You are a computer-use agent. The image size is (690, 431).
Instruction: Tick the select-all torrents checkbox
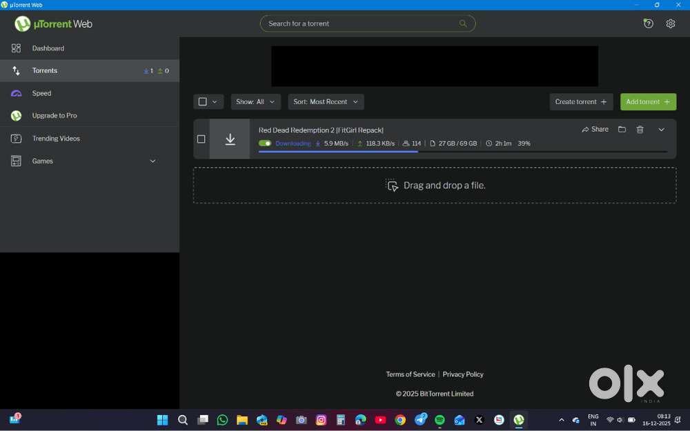click(x=202, y=102)
